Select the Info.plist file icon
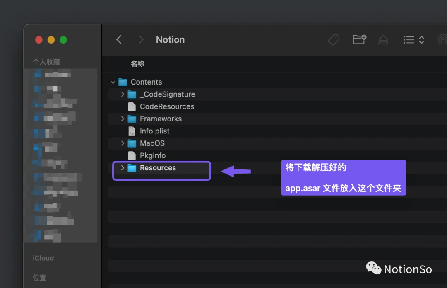This screenshot has width=447, height=288. [132, 131]
